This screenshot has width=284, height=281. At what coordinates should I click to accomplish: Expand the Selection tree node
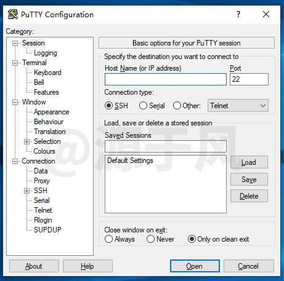[26, 141]
